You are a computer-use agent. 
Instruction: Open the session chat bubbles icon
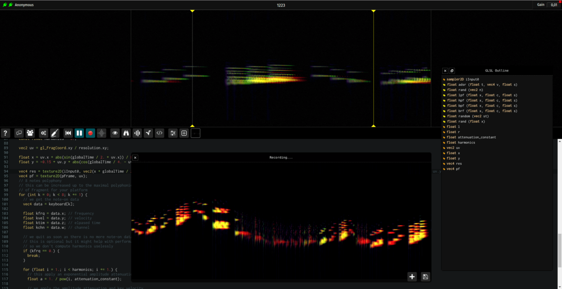tap(19, 133)
